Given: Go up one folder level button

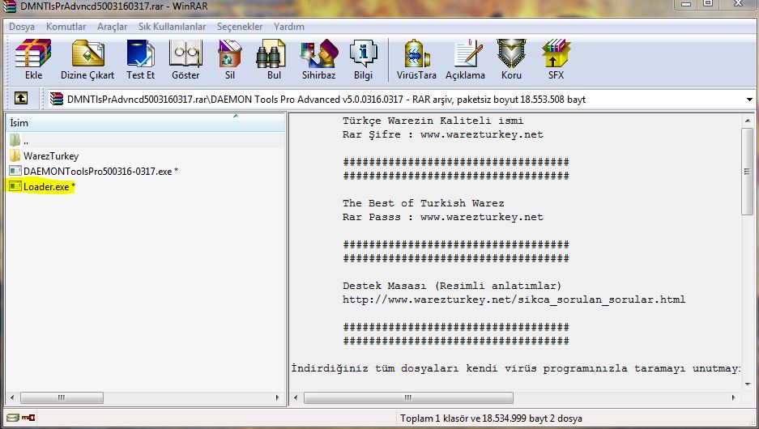Looking at the screenshot, I should tap(21, 99).
